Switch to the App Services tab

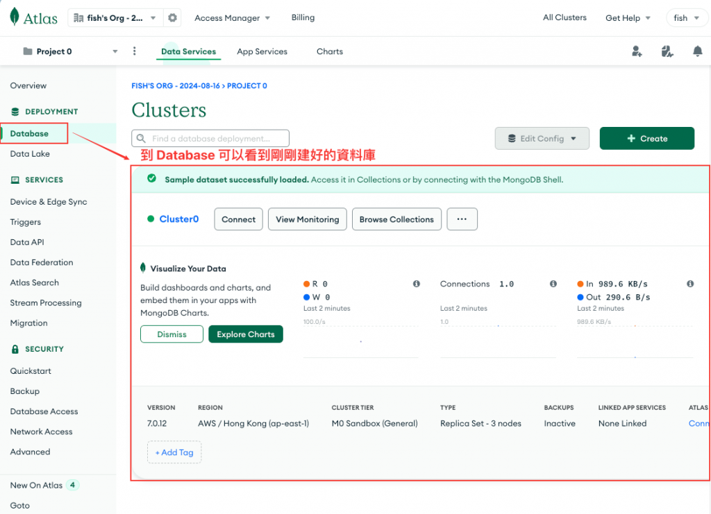[x=262, y=51]
